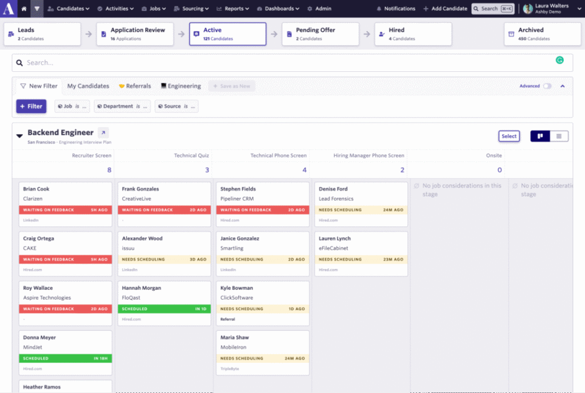Click the Technical Phone Screen count 4

click(304, 170)
